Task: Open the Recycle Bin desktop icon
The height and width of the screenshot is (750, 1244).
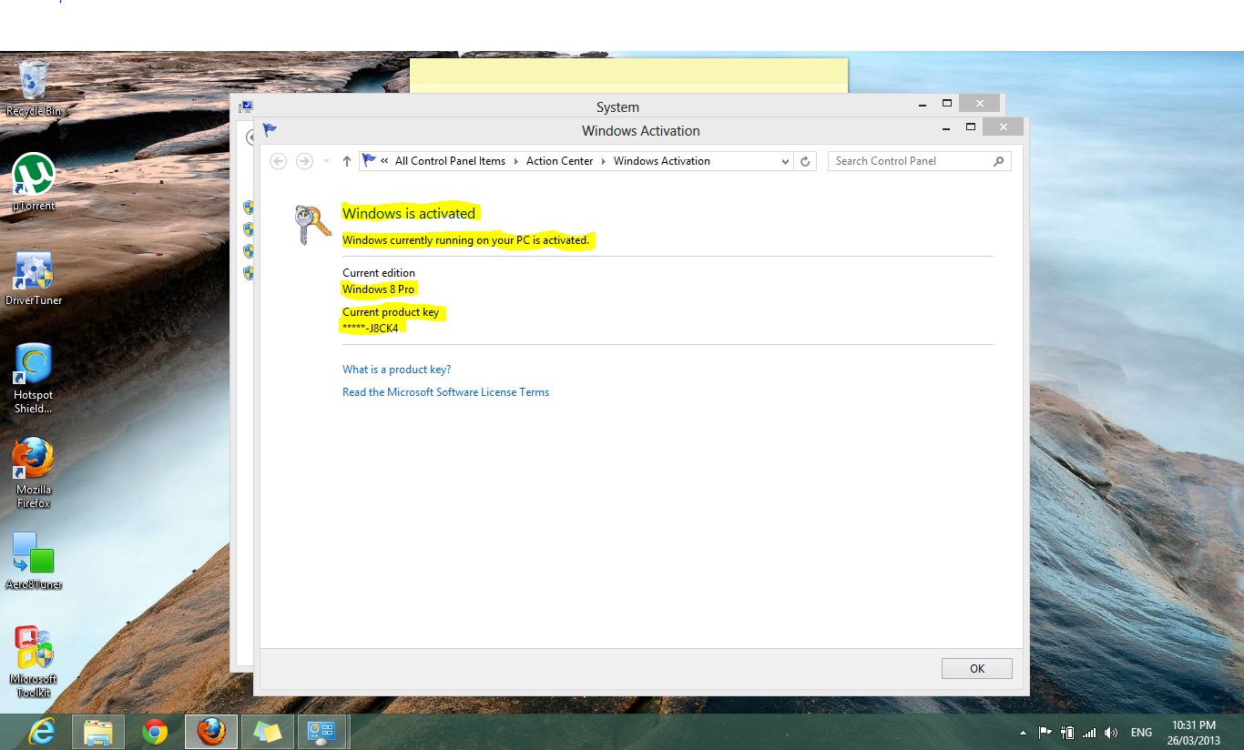Action: pos(34,87)
